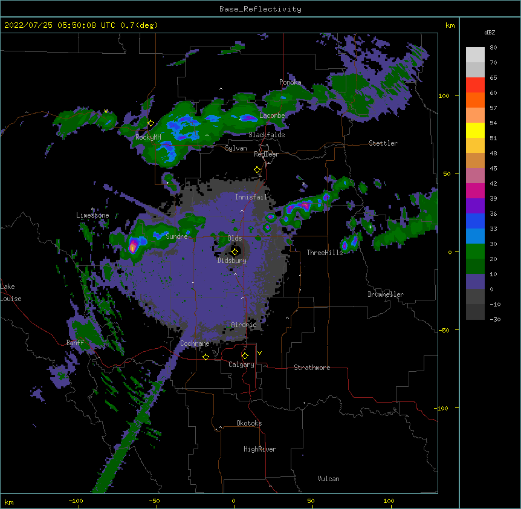The width and height of the screenshot is (521, 509).
Task: Click the Lacombe town label
Action: tap(273, 115)
